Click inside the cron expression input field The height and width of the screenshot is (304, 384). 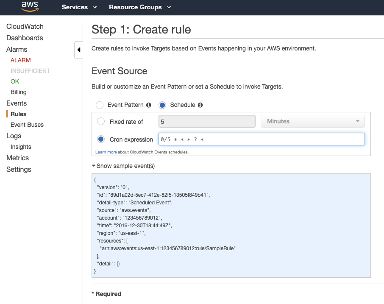click(261, 139)
